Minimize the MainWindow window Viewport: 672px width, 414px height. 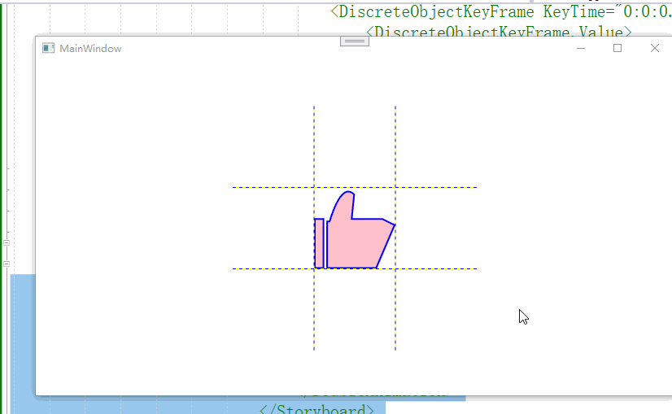click(x=581, y=49)
